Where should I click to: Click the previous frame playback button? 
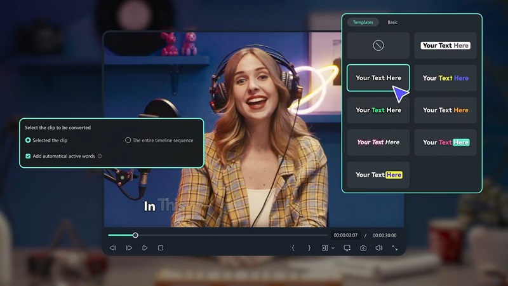[x=112, y=248]
